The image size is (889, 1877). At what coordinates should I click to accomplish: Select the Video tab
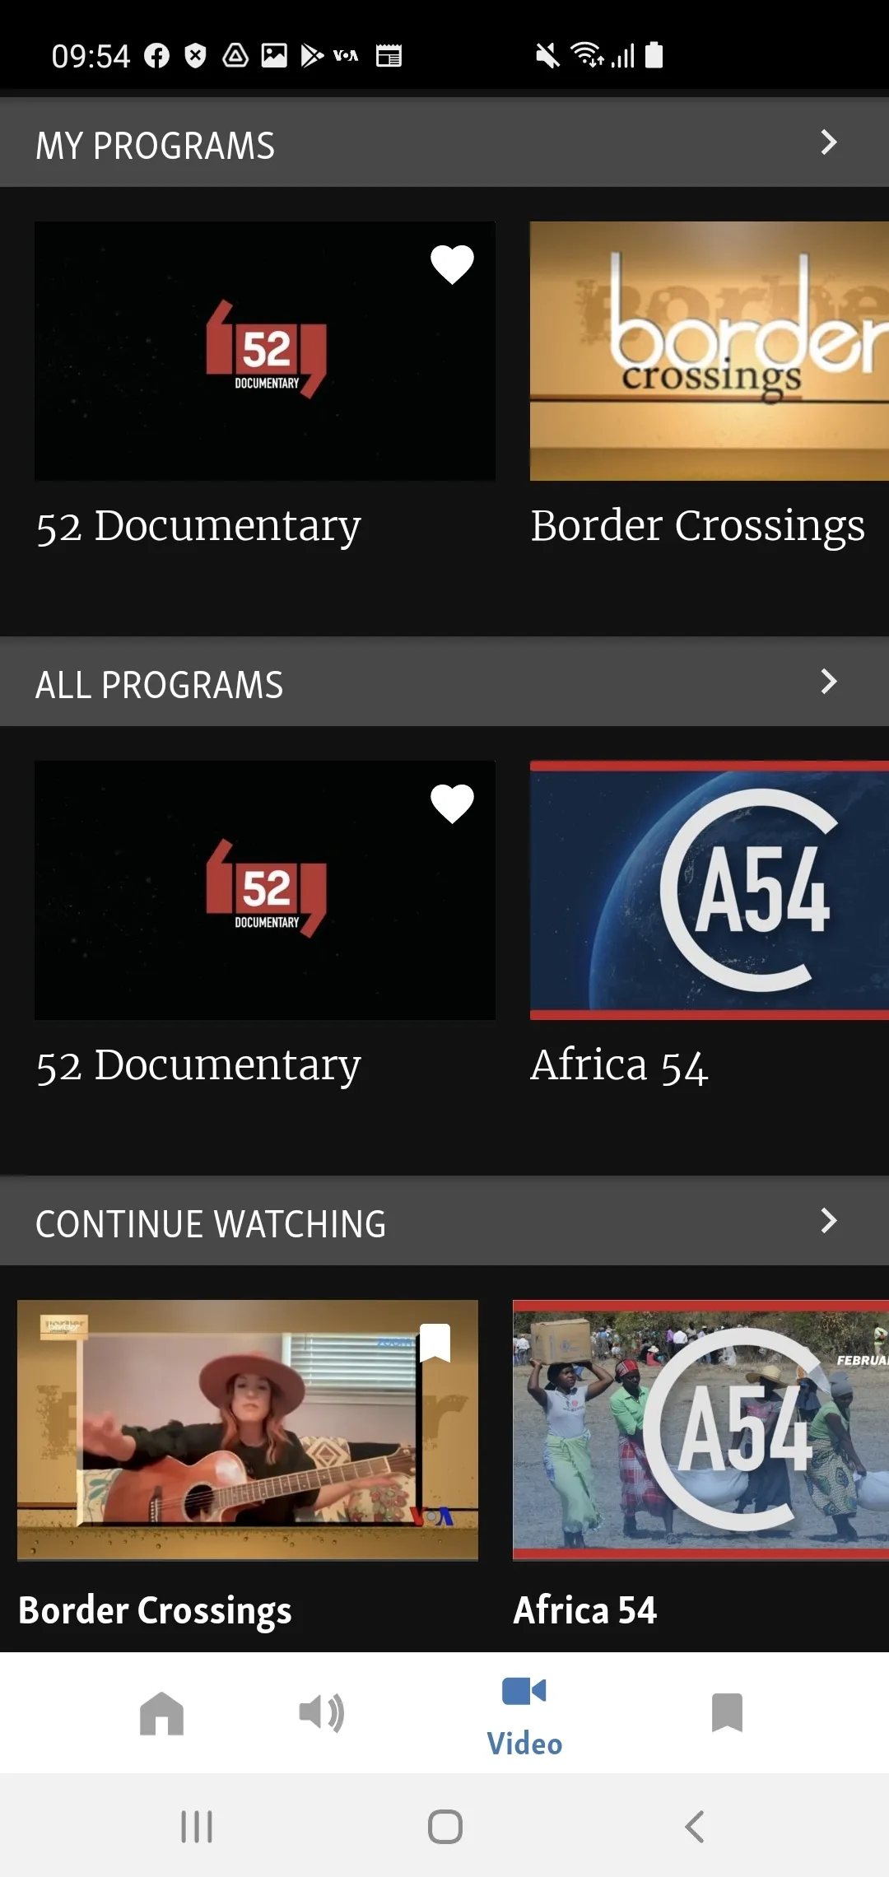click(x=524, y=1716)
